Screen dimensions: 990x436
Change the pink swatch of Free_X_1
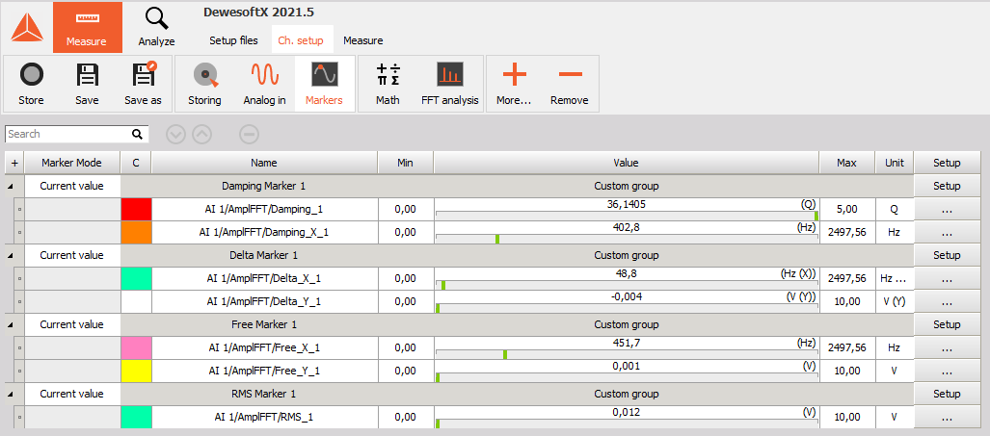point(136,347)
